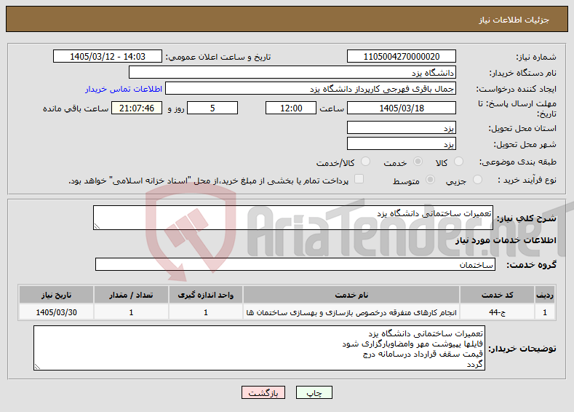Click the اطلاعات خدمات مورد نیاز section heading

point(506,240)
